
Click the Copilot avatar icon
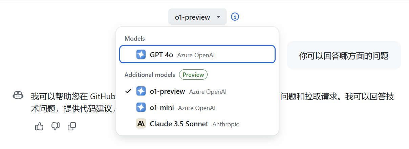(x=18, y=95)
